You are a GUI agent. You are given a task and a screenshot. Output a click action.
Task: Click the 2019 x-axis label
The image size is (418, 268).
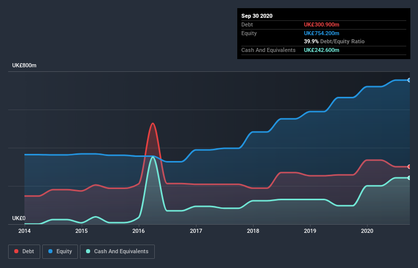click(x=310, y=231)
